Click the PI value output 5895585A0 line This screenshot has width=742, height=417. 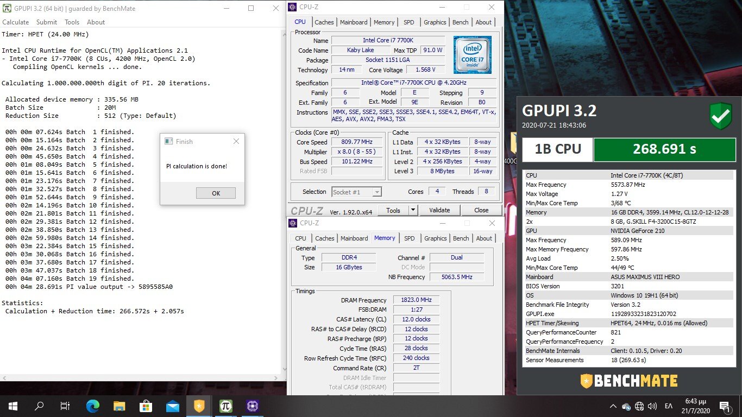pos(89,287)
